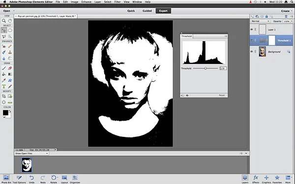Expand the Open files dropdown arrow
The image size is (295, 184).
[x=14, y=11]
